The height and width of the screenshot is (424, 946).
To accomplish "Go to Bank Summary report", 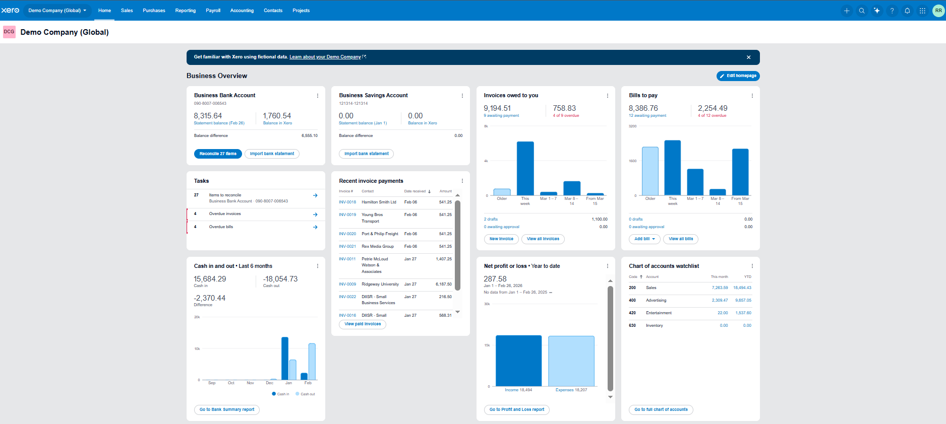I will click(x=227, y=410).
